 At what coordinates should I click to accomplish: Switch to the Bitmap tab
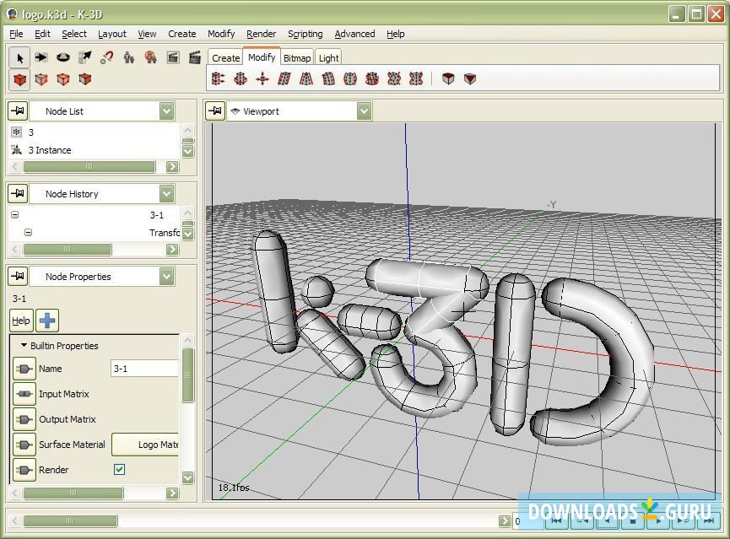(296, 57)
